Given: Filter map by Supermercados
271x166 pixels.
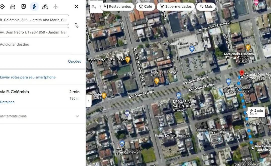Looking at the screenshot, I should coord(176,7).
